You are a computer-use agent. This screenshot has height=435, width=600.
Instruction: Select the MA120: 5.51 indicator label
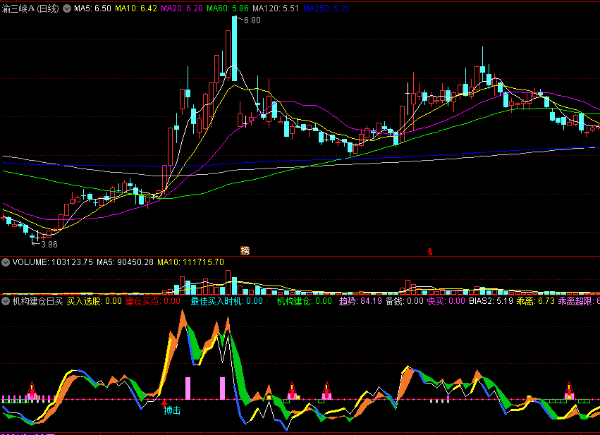click(x=276, y=8)
